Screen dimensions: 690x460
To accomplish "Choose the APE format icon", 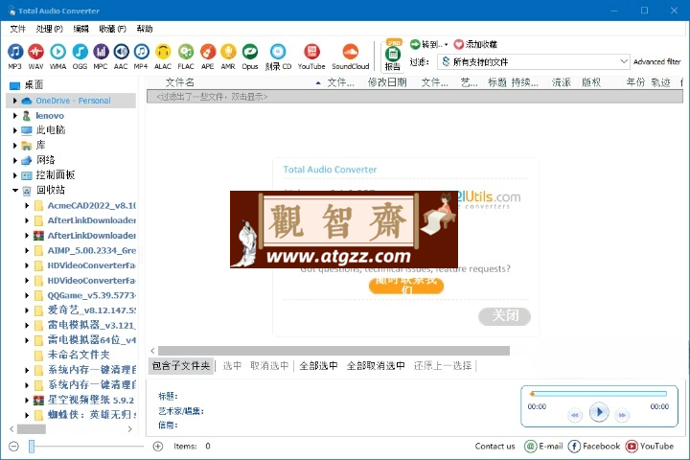I will [207, 52].
